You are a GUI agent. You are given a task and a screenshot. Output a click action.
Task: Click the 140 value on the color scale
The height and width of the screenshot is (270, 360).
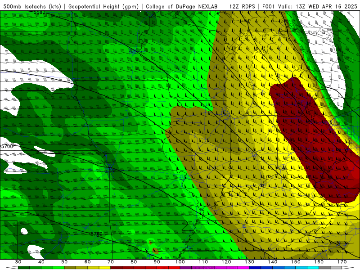click(273, 262)
